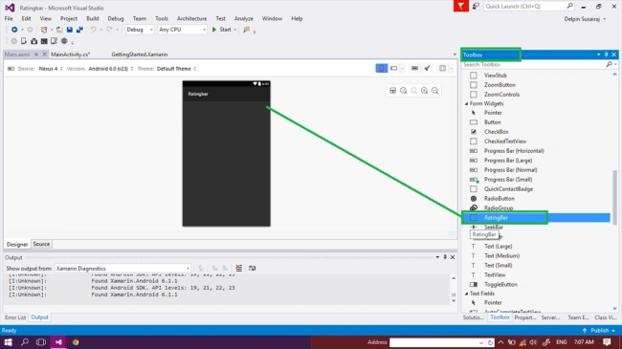
Task: Switch designer to portrait orientation icon
Action: pyautogui.click(x=381, y=68)
